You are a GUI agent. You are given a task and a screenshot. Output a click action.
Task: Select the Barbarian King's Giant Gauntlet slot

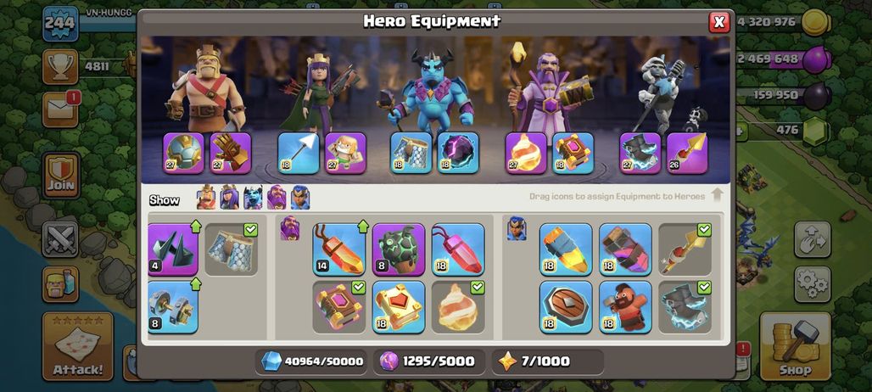[x=231, y=153]
